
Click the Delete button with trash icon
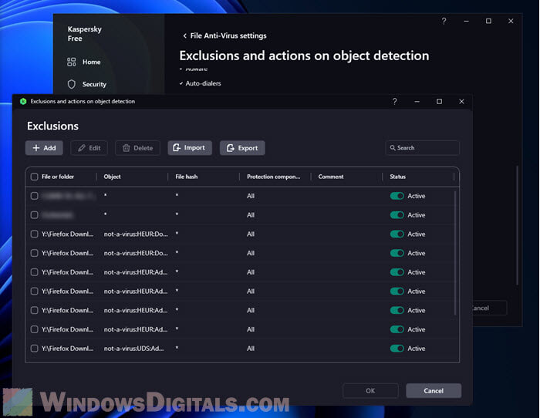(137, 148)
